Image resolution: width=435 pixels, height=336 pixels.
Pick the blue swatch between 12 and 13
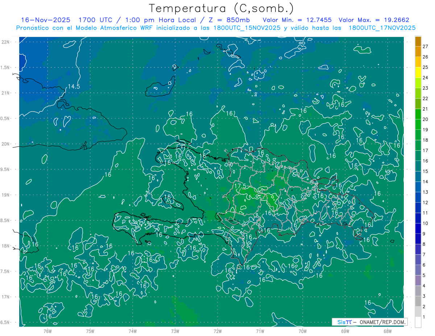tap(418, 198)
